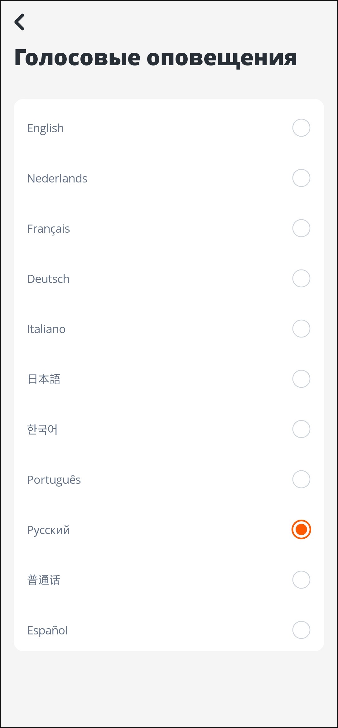Click the Français text label
Viewport: 338px width, 728px height.
[48, 229]
